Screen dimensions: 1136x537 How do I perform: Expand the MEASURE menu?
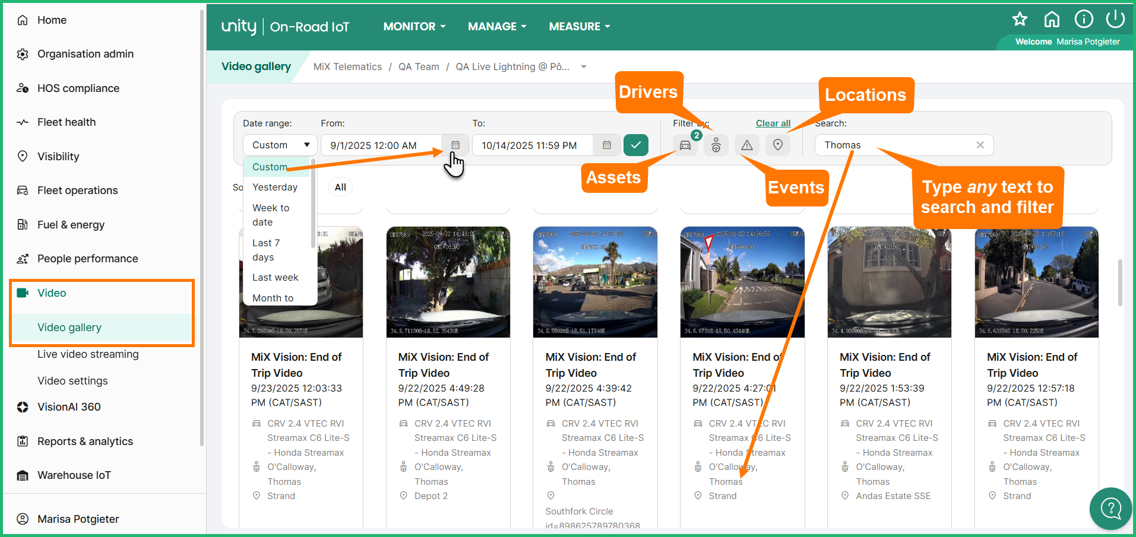[x=580, y=27]
